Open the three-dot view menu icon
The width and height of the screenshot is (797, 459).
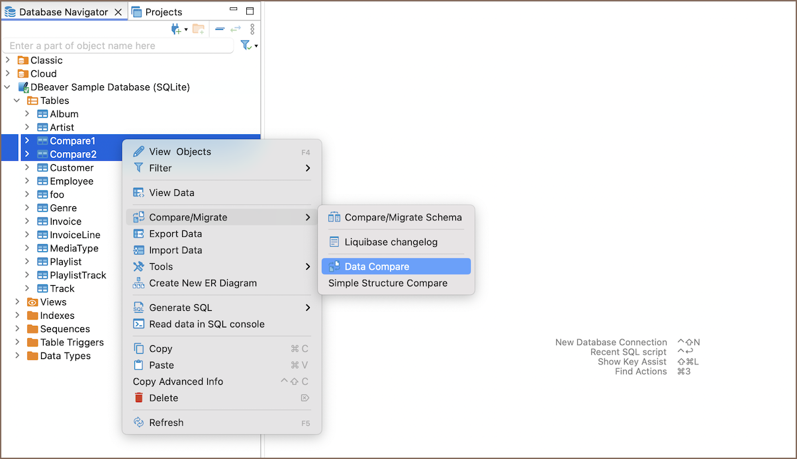pyautogui.click(x=252, y=29)
